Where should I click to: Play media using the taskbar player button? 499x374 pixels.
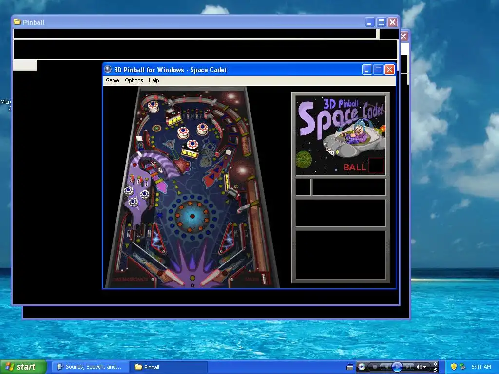tap(397, 367)
